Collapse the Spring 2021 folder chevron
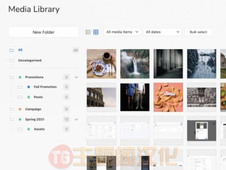Image resolution: width=226 pixels, height=170 pixels. pyautogui.click(x=76, y=120)
